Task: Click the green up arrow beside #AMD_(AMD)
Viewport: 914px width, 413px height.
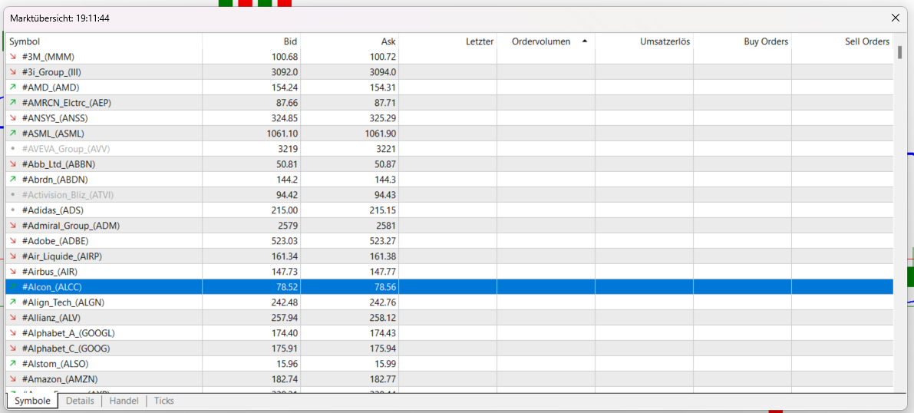Action: (13, 88)
